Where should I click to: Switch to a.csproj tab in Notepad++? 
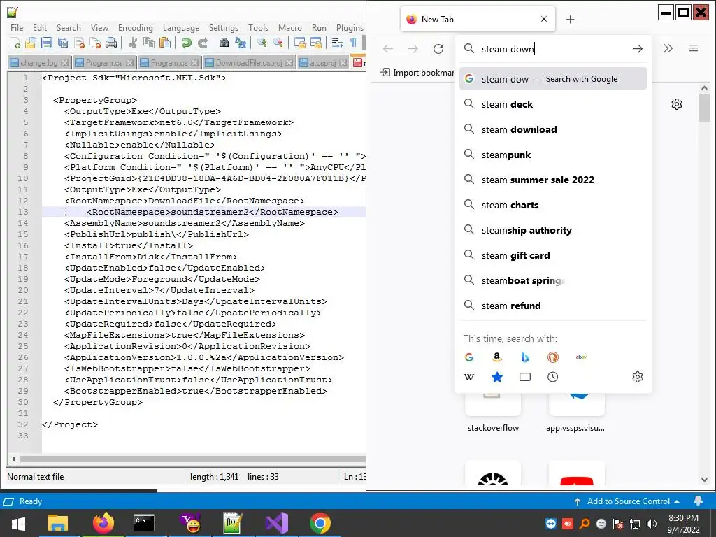322,62
